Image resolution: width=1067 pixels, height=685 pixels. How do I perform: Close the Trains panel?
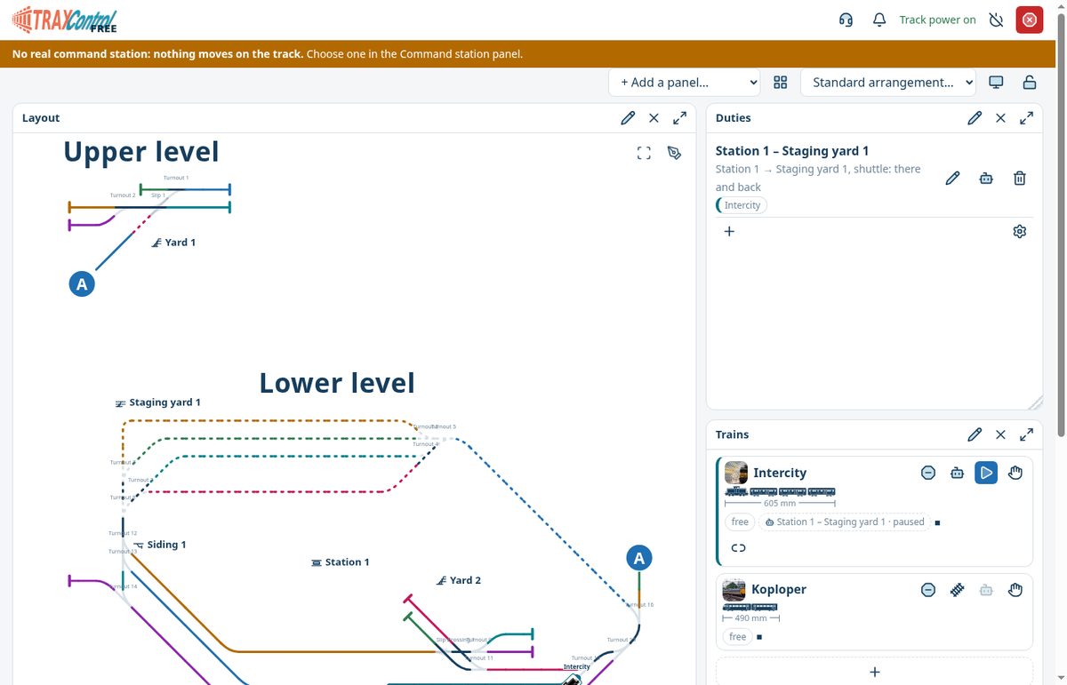[x=1000, y=434]
